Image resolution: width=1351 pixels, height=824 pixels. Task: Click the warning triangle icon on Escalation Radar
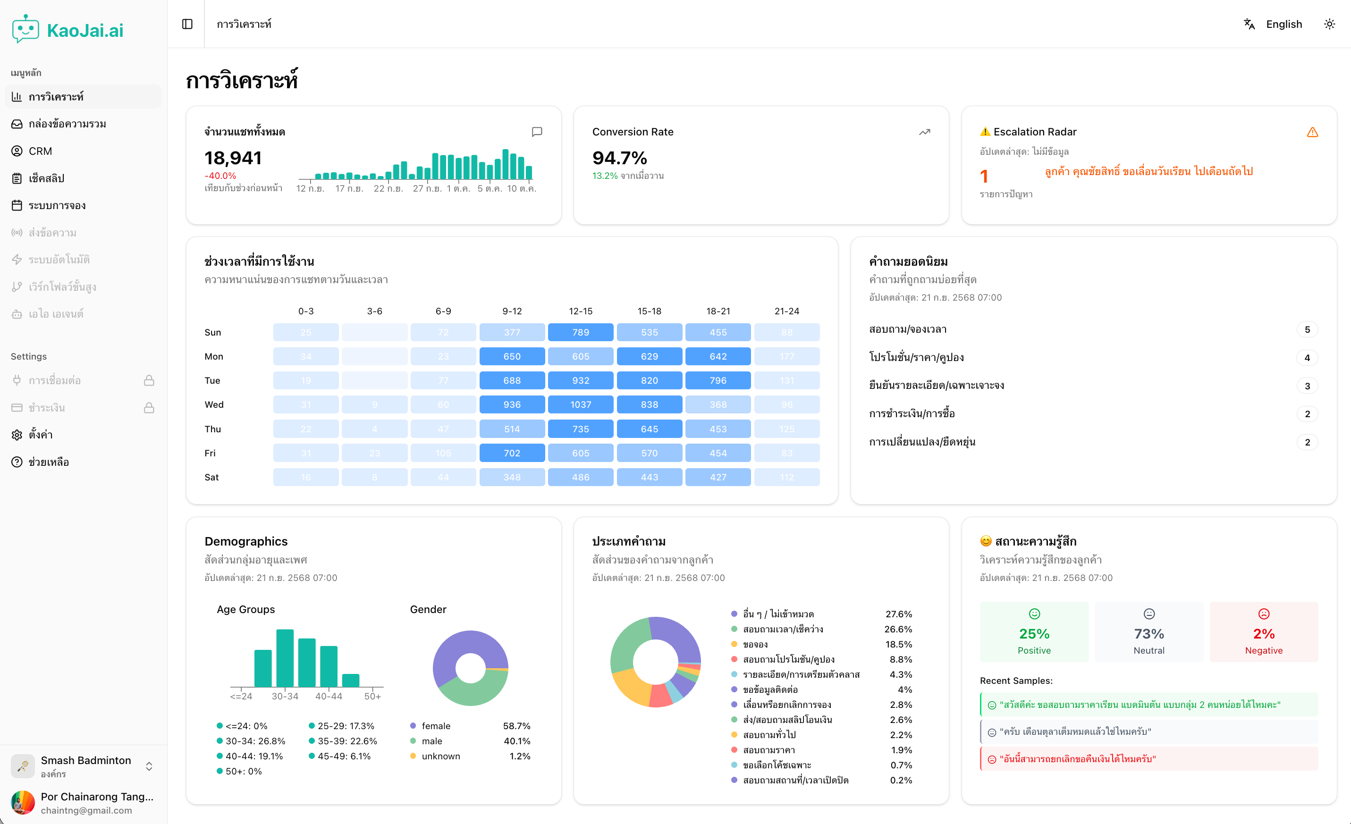1312,132
